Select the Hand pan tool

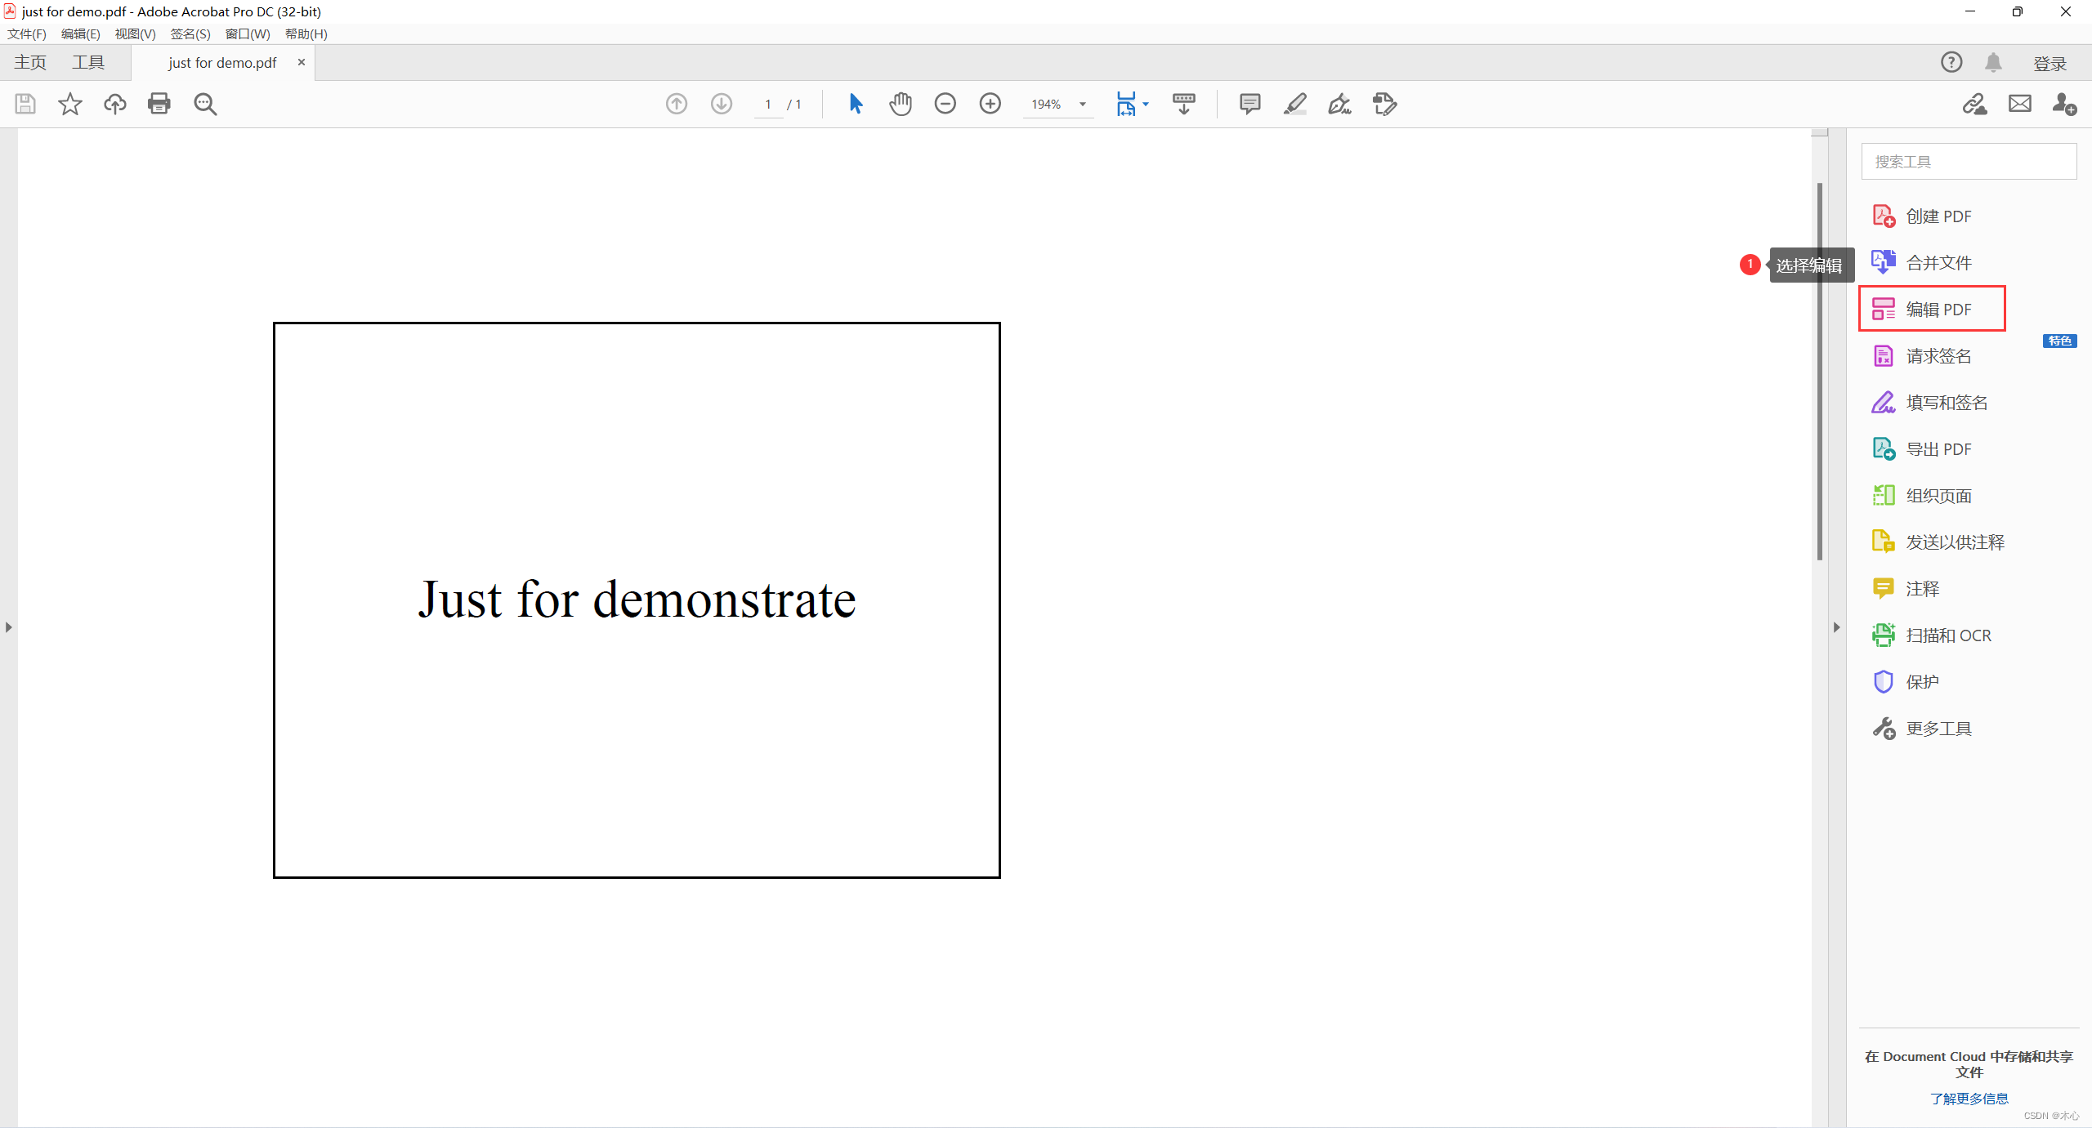point(901,104)
